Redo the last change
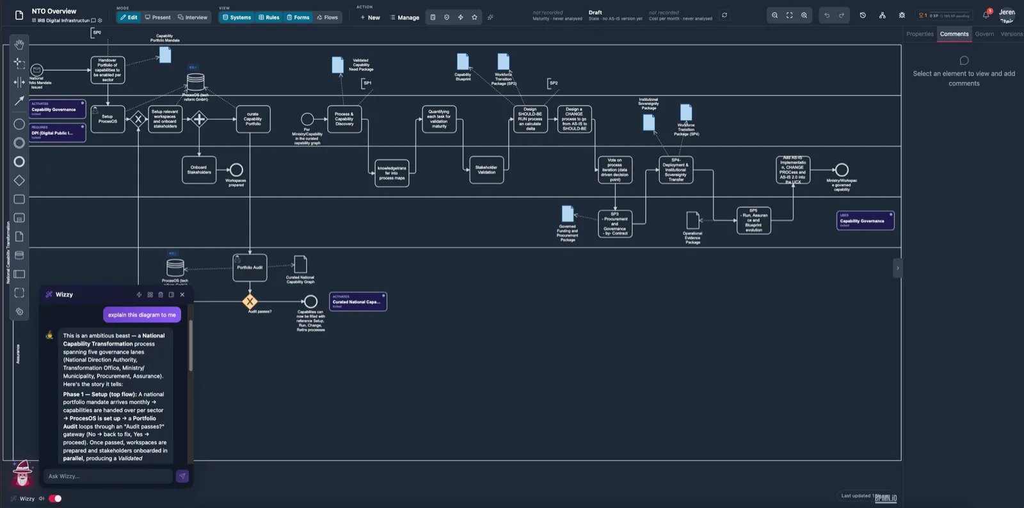 [842, 15]
